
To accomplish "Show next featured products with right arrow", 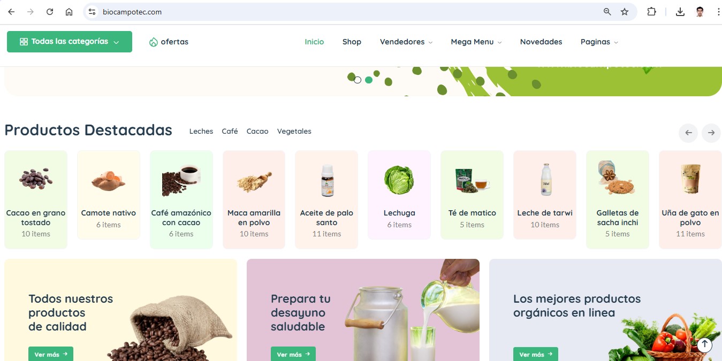I will [711, 133].
